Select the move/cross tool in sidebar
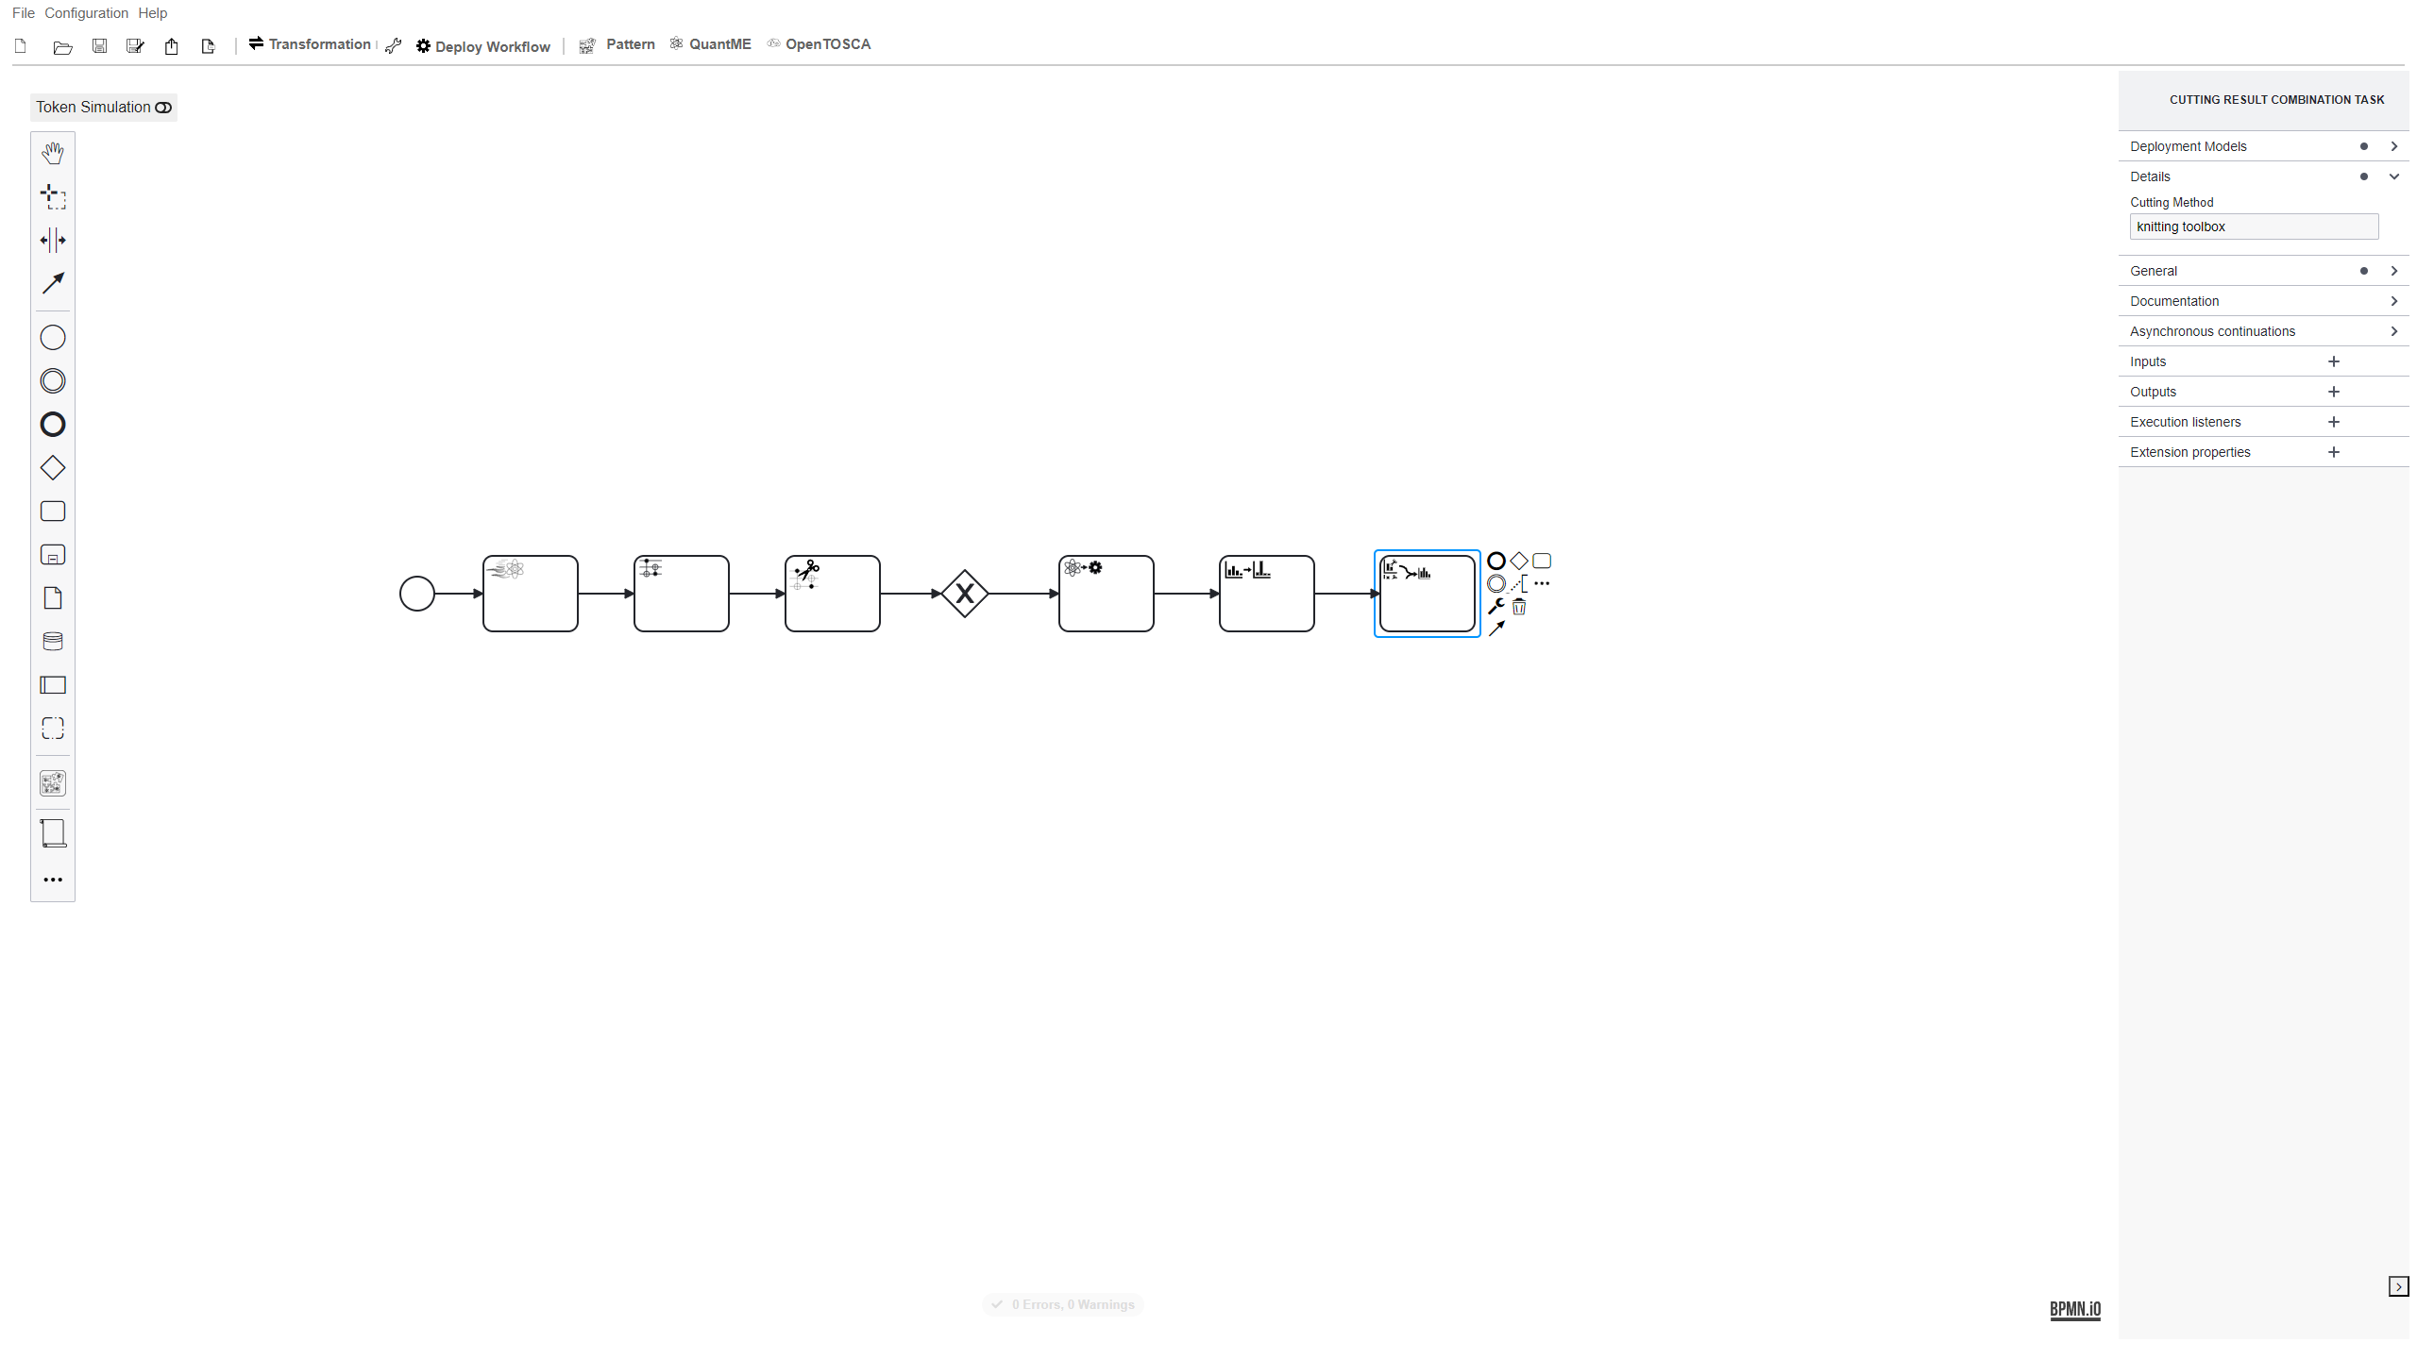Viewport: 2417px width, 1359px height. coord(53,195)
